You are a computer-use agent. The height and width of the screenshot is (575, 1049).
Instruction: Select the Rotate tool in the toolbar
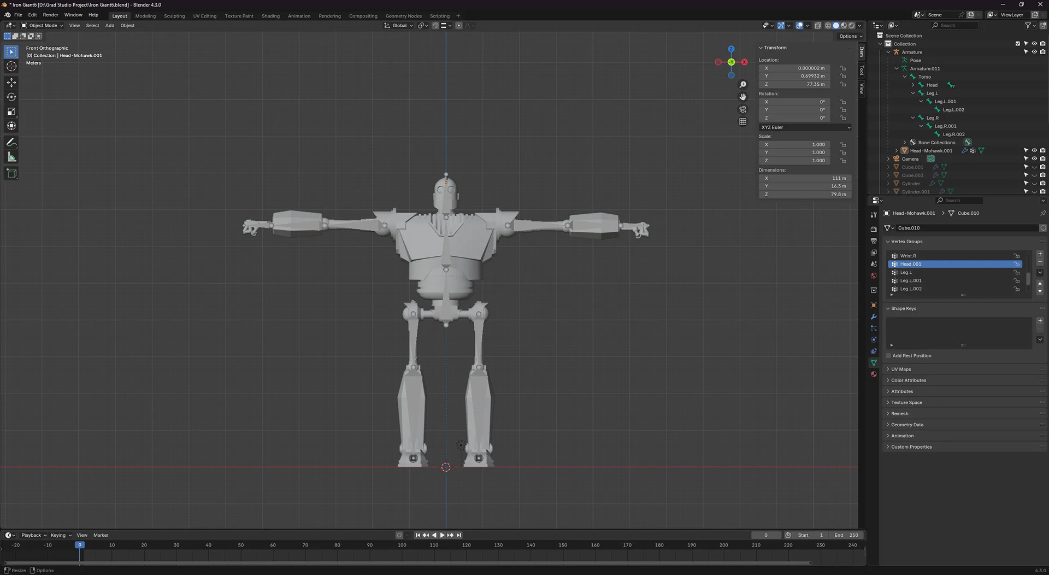11,97
